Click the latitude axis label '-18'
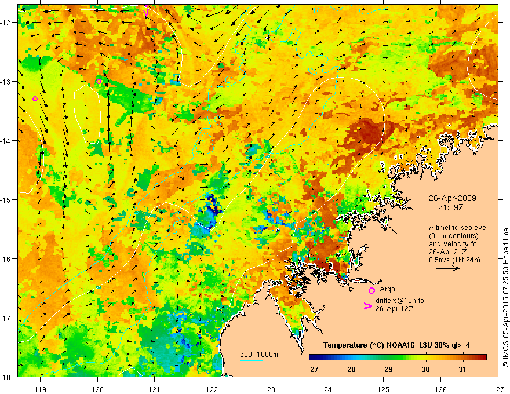The height and width of the screenshot is (394, 510). click(6, 377)
